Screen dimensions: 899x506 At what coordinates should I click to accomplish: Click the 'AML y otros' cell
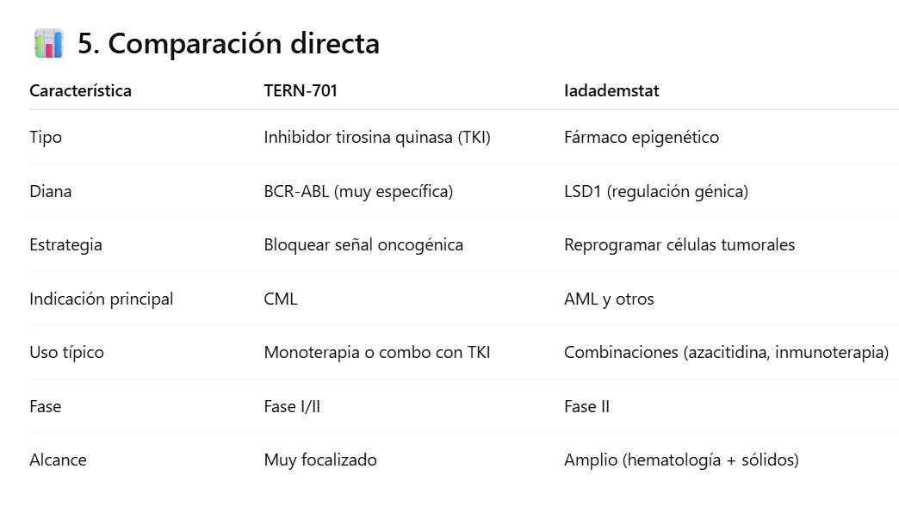(609, 299)
